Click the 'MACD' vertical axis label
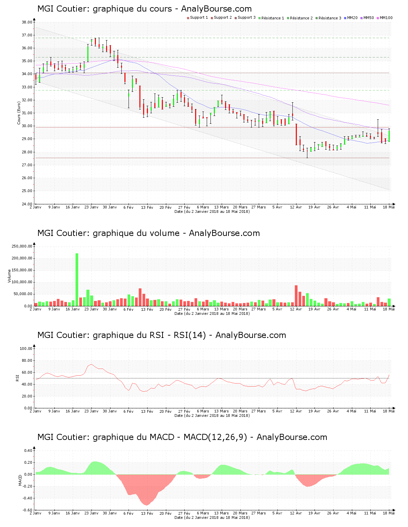Image resolution: width=408 pixels, height=527 pixels. point(20,480)
